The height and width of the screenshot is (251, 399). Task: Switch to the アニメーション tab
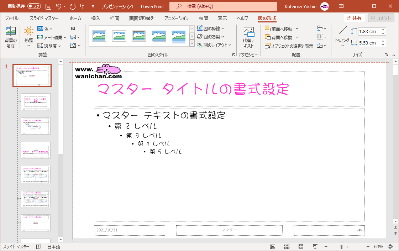point(177,18)
